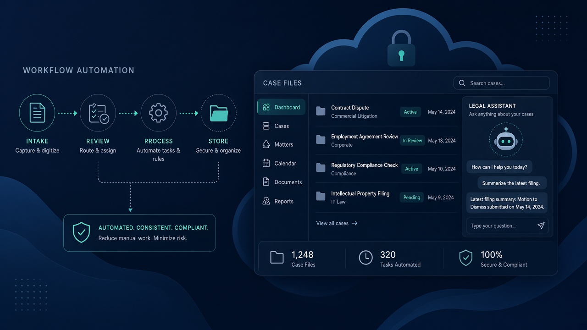Click the CASE FILES panel title
The width and height of the screenshot is (587, 330).
point(282,83)
